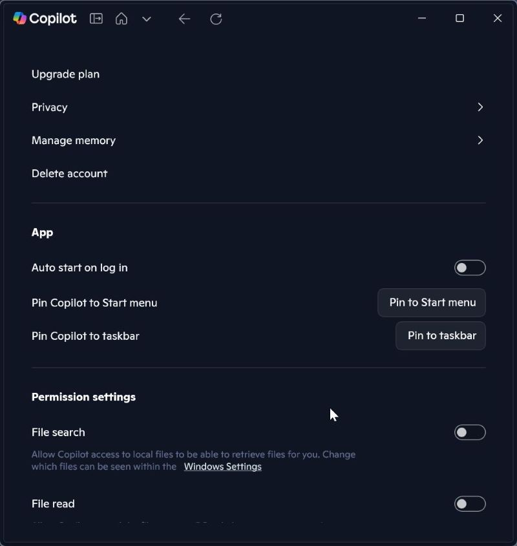Close the Copilot window
Viewport: 517px width, 546px height.
[x=498, y=18]
